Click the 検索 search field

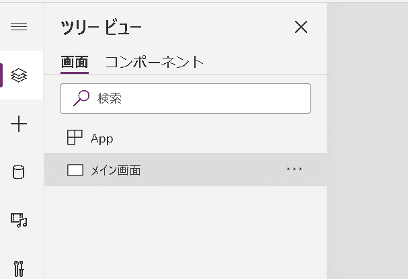pos(186,98)
